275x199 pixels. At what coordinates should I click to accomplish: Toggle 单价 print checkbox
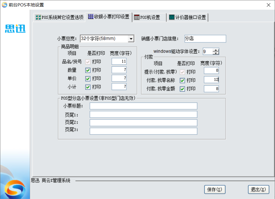pos(88,79)
